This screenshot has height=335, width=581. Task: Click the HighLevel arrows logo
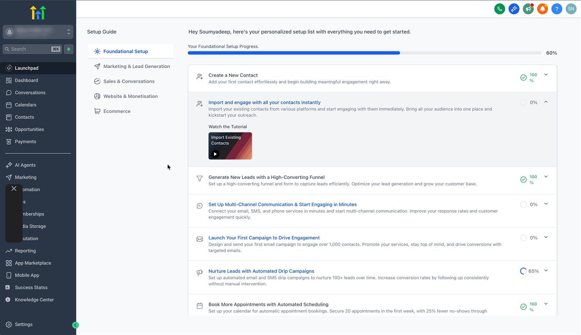tap(38, 13)
